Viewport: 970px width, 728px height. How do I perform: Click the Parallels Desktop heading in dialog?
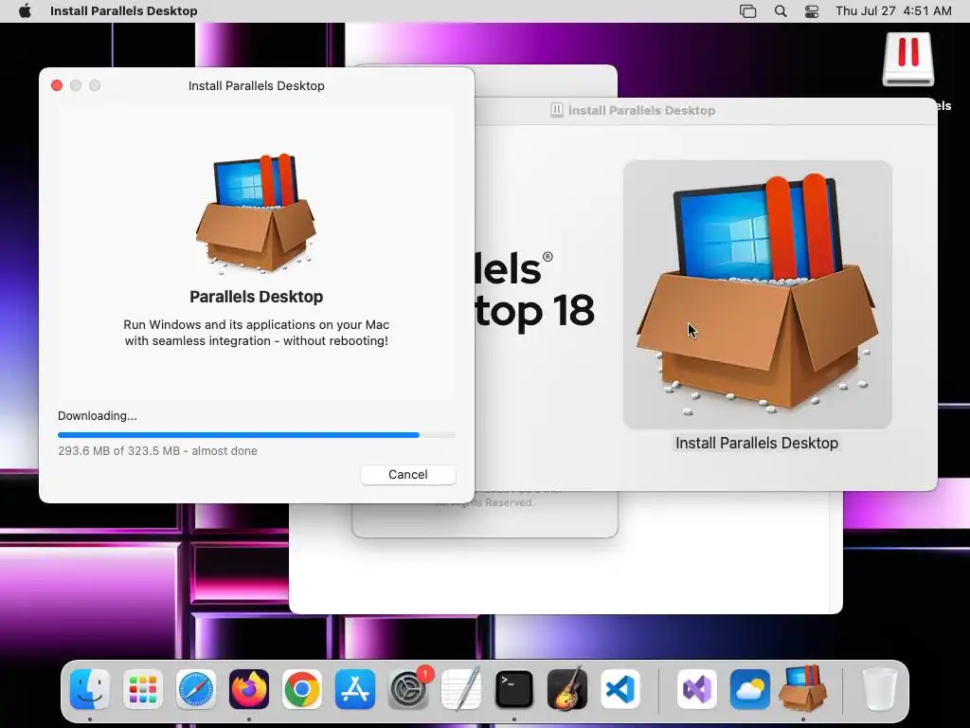click(x=256, y=297)
